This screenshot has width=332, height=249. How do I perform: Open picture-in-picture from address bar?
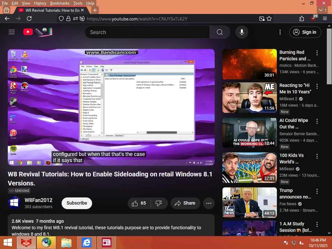262,18
